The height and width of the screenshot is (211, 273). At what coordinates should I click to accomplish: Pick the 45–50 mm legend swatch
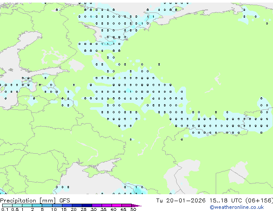tap(127, 205)
